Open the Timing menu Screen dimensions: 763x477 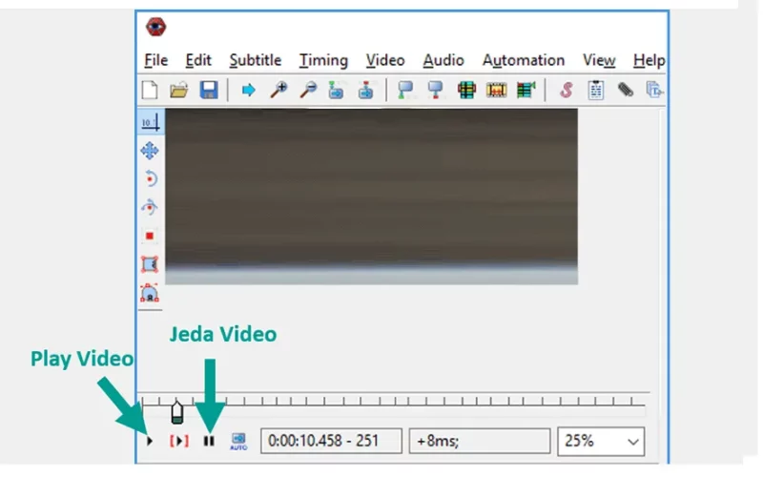coord(323,60)
